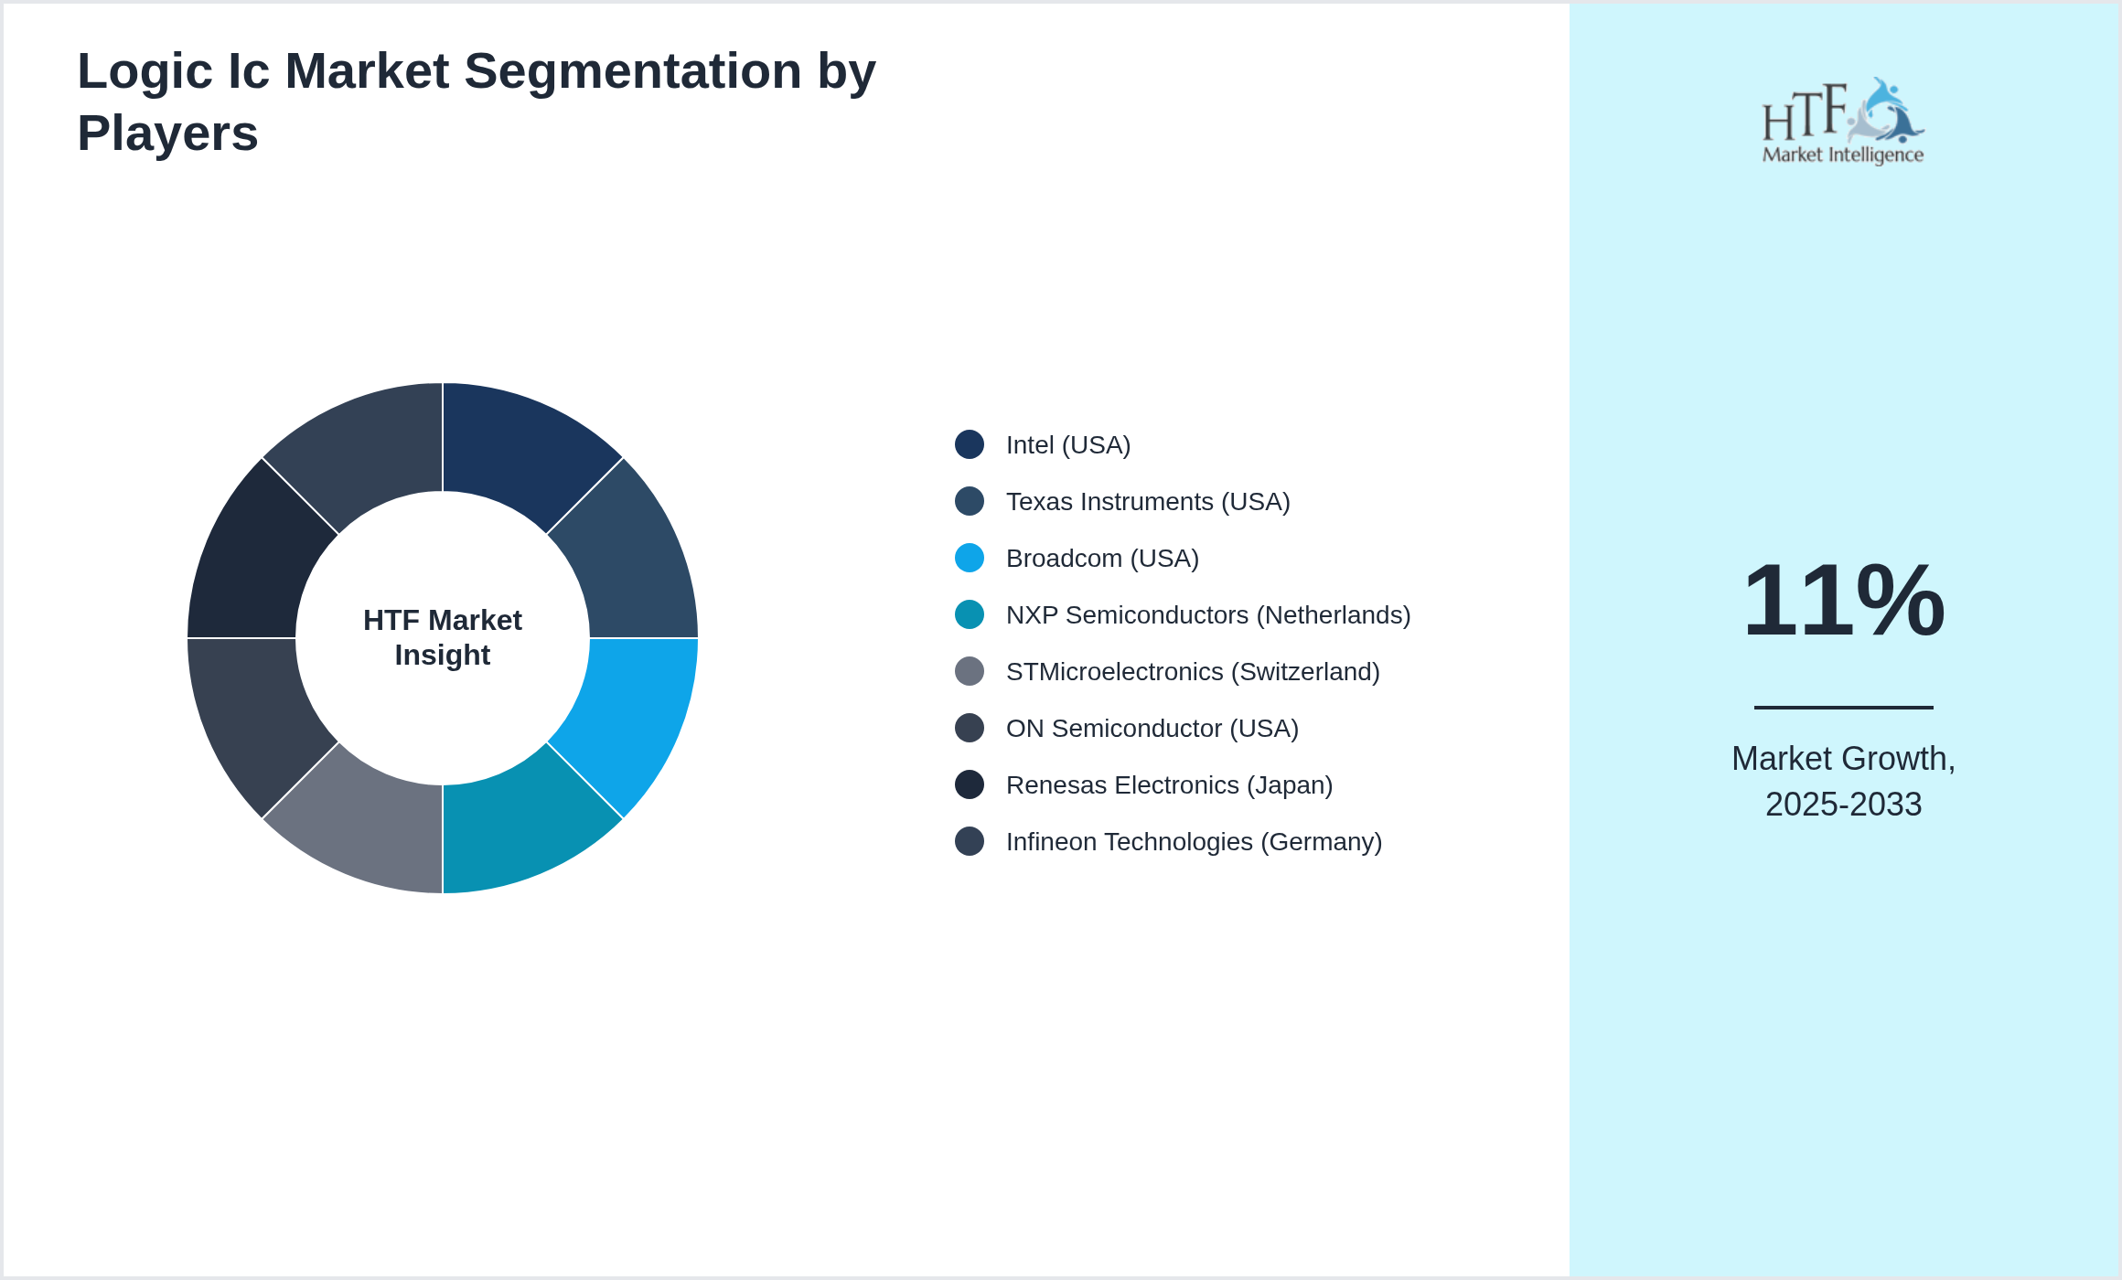The height and width of the screenshot is (1280, 2122).
Task: Select 'STMicroelectronics (Switzerland)' legend label
Action: [x=1193, y=672]
